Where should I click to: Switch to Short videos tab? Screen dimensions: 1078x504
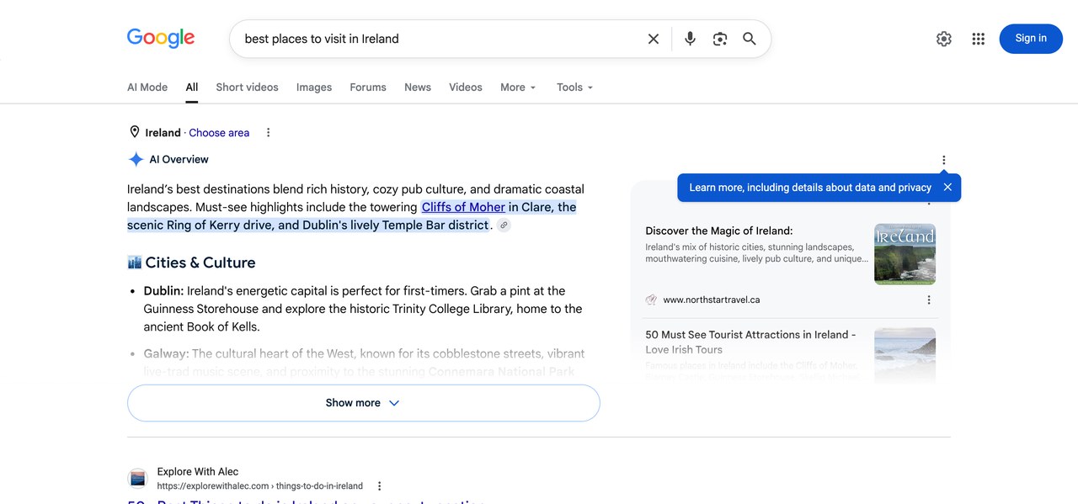[247, 87]
